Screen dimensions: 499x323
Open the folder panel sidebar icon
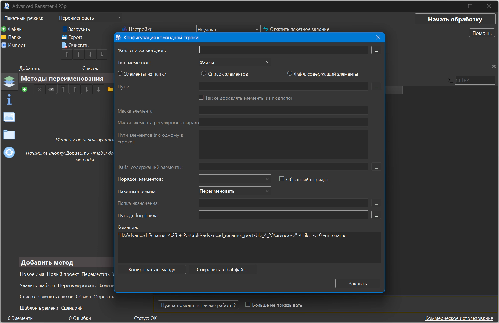9,135
